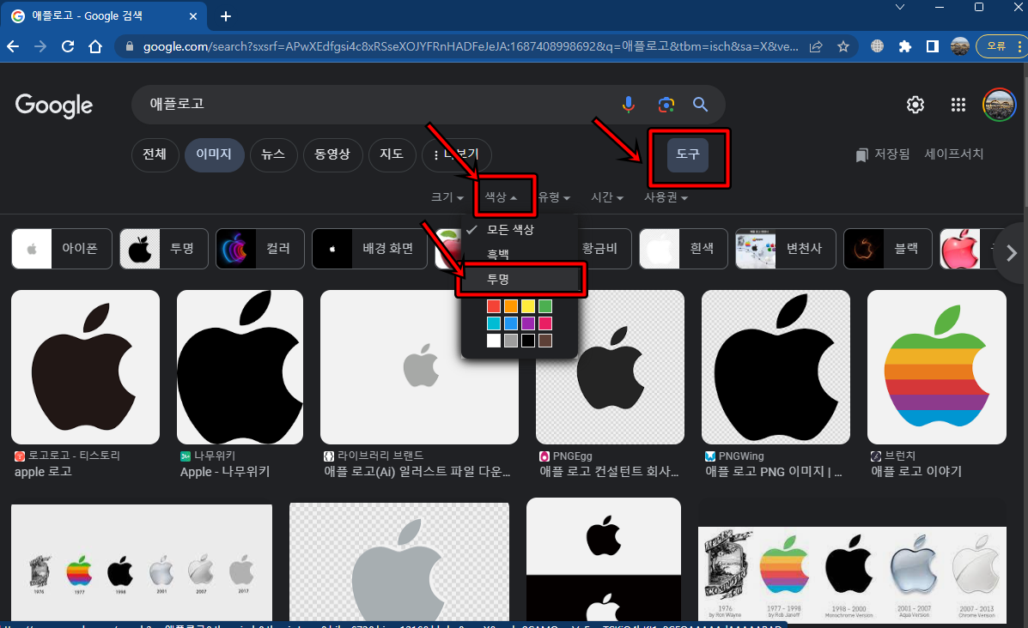Click the magnifier search icon
This screenshot has height=628, width=1028.
pos(700,104)
